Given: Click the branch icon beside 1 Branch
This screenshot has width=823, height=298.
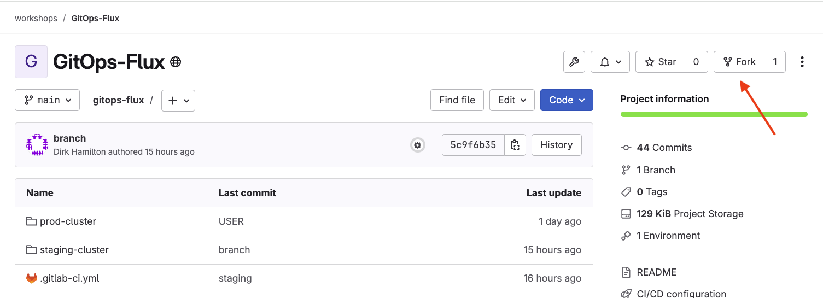Looking at the screenshot, I should (x=626, y=170).
